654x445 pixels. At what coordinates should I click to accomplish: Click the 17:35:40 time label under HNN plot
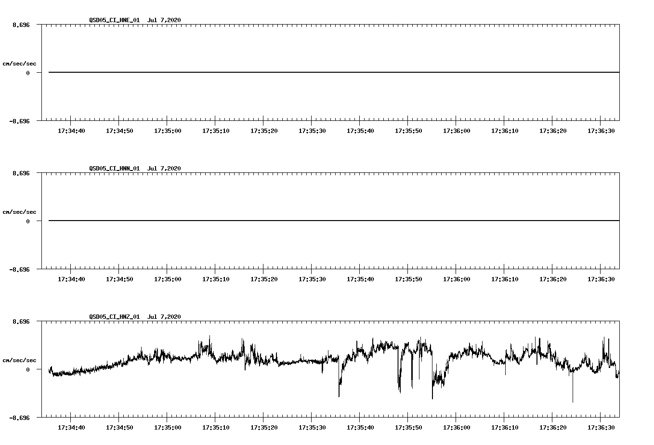click(x=360, y=279)
